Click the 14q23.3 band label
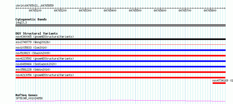The width and height of the screenshot is (233, 104). 21,23
